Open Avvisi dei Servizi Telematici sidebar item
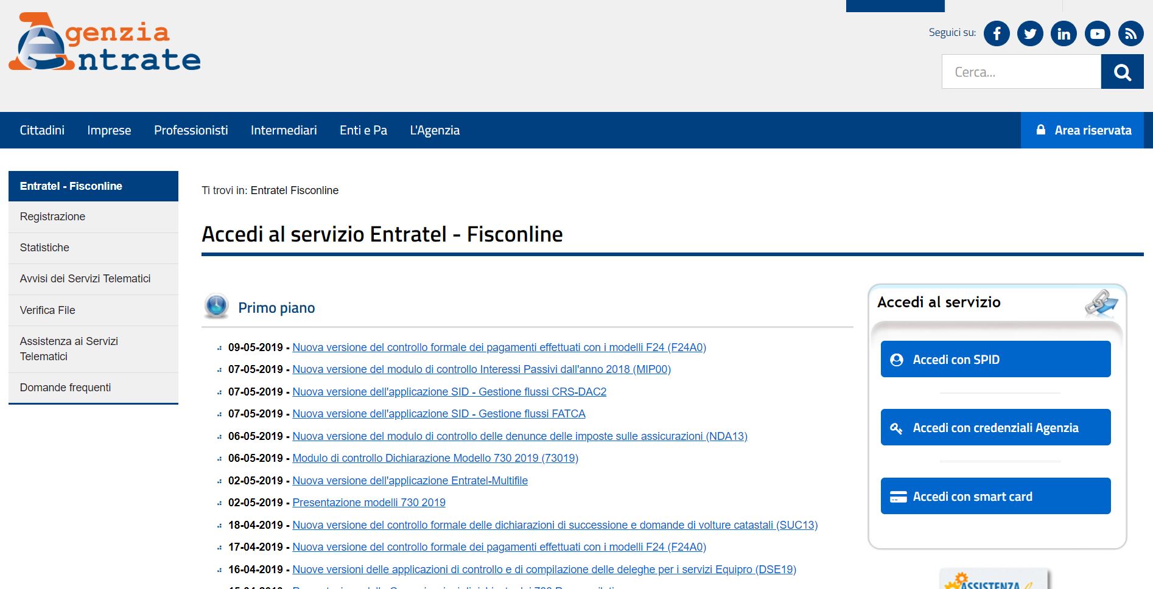Image resolution: width=1153 pixels, height=589 pixels. click(93, 279)
